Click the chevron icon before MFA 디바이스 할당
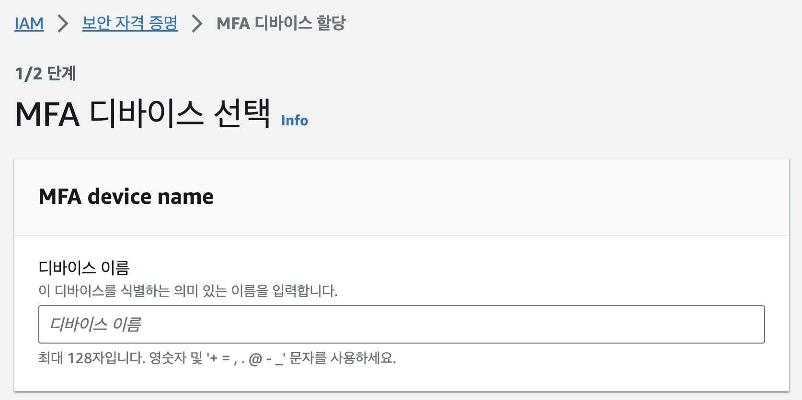This screenshot has height=400, width=802. [x=197, y=23]
